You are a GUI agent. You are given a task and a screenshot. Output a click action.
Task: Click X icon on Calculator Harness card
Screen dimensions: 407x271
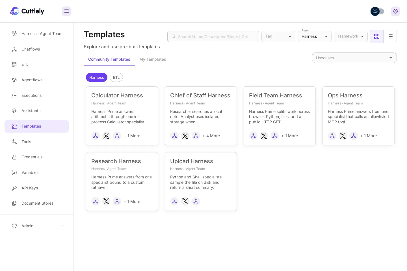tap(106, 136)
